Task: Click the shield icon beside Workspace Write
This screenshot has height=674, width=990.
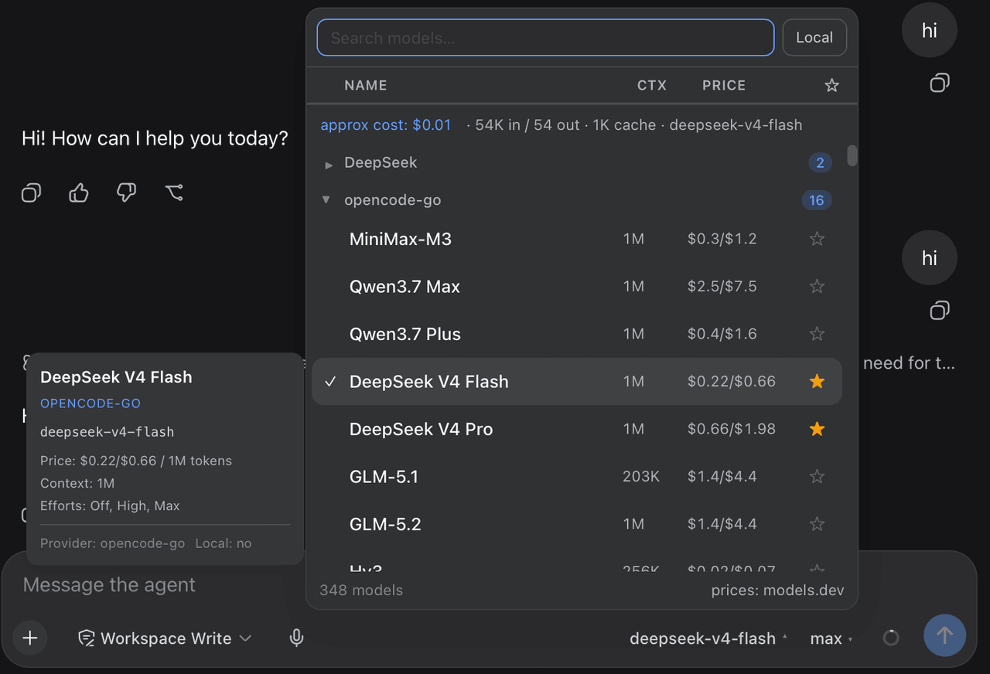Action: click(x=87, y=638)
